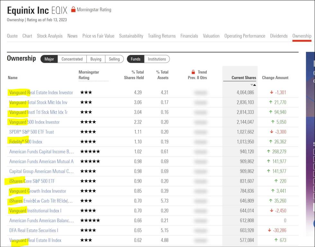The width and height of the screenshot is (315, 247).
Task: Click percent total shares held value 4.39
Action: (138, 92)
